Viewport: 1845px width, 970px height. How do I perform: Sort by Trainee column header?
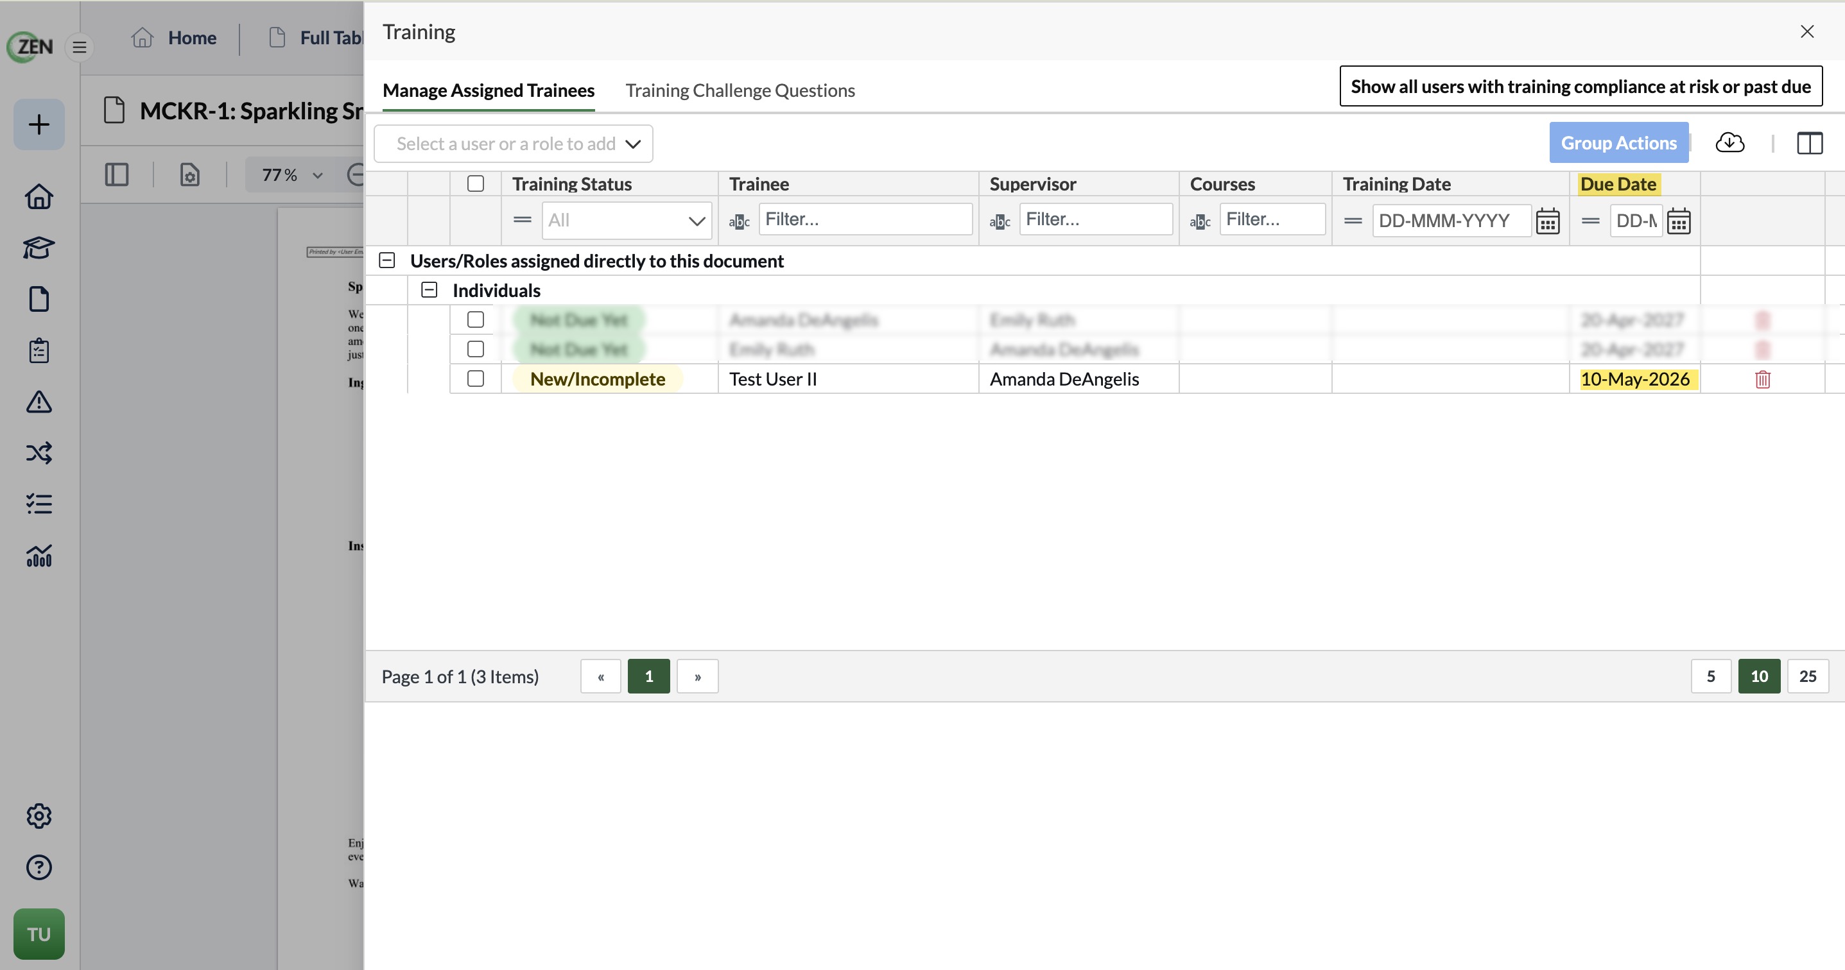(759, 185)
